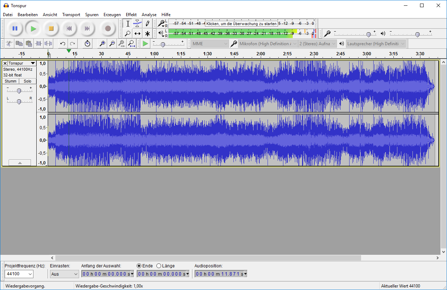This screenshot has height=290, width=447.
Task: Open the Effekt menu
Action: (131, 15)
